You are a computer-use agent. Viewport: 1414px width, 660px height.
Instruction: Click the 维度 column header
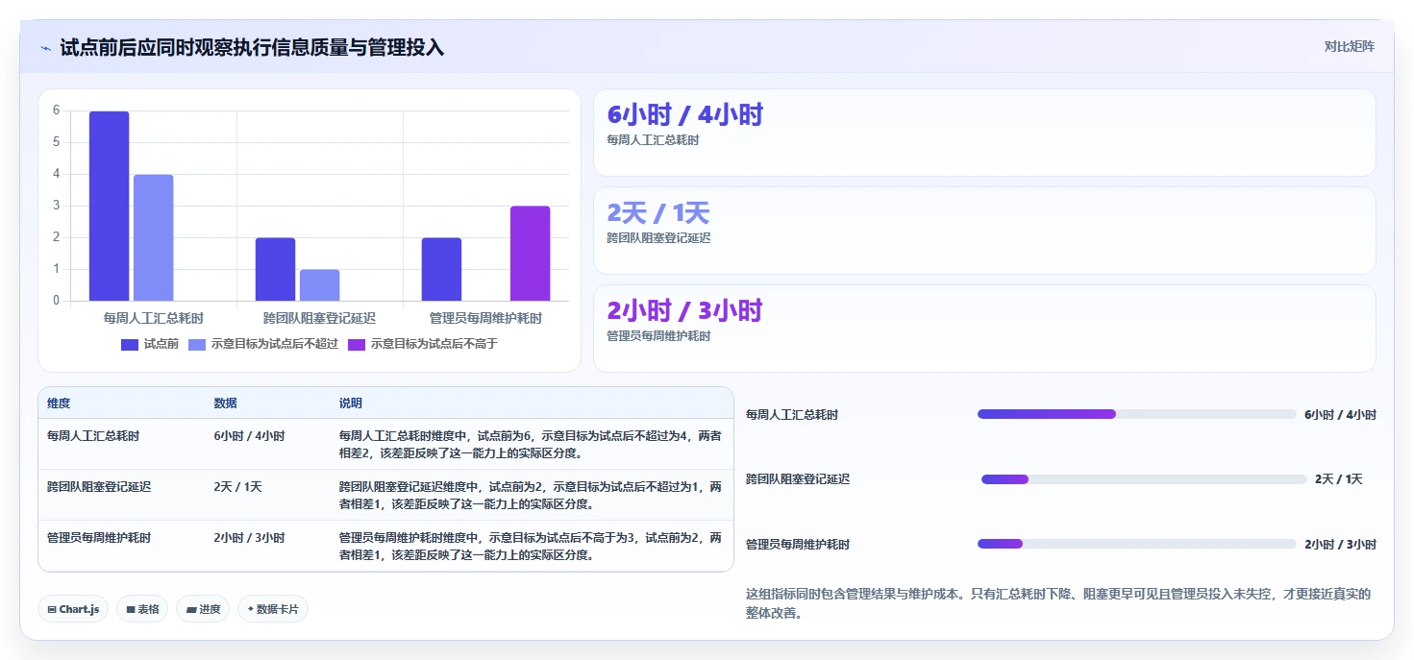pyautogui.click(x=59, y=403)
